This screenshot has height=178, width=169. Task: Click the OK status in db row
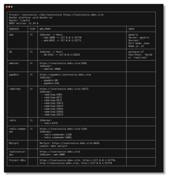(31, 52)
